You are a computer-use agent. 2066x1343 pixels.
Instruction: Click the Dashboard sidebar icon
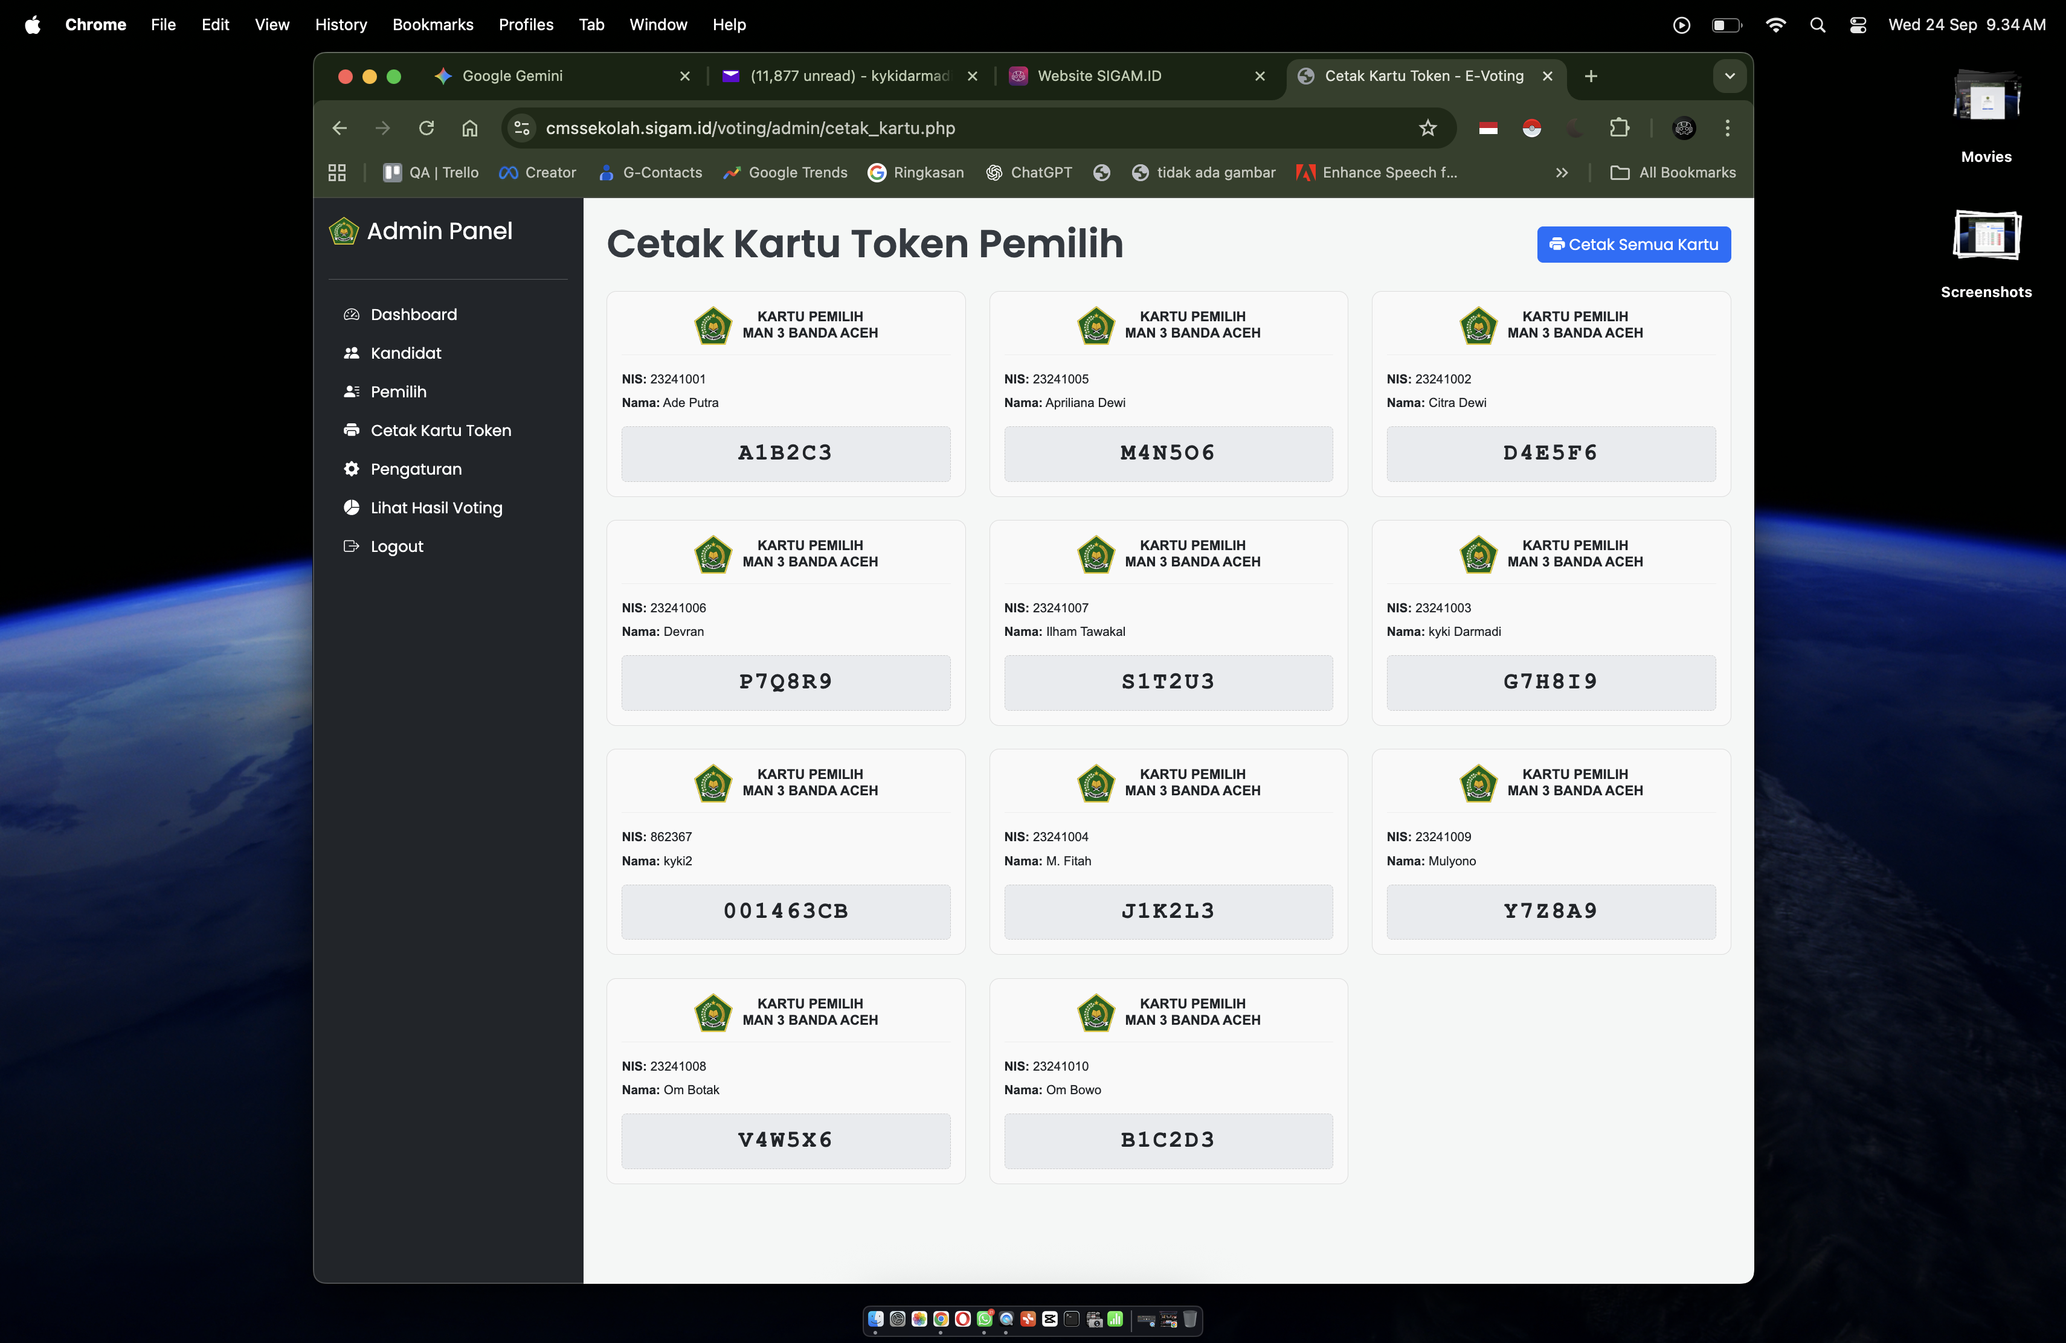pyautogui.click(x=351, y=314)
